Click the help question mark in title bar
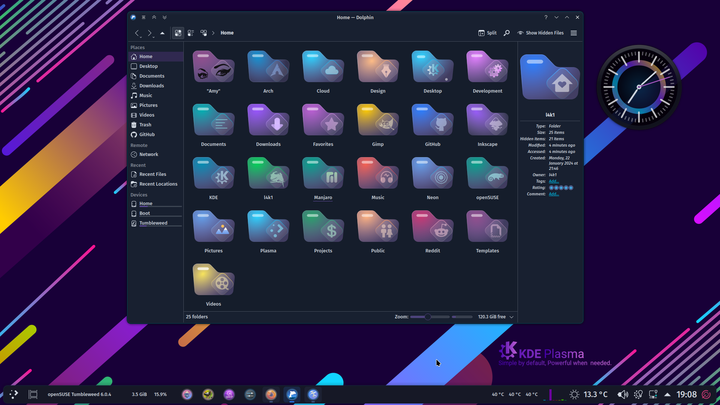 546,17
